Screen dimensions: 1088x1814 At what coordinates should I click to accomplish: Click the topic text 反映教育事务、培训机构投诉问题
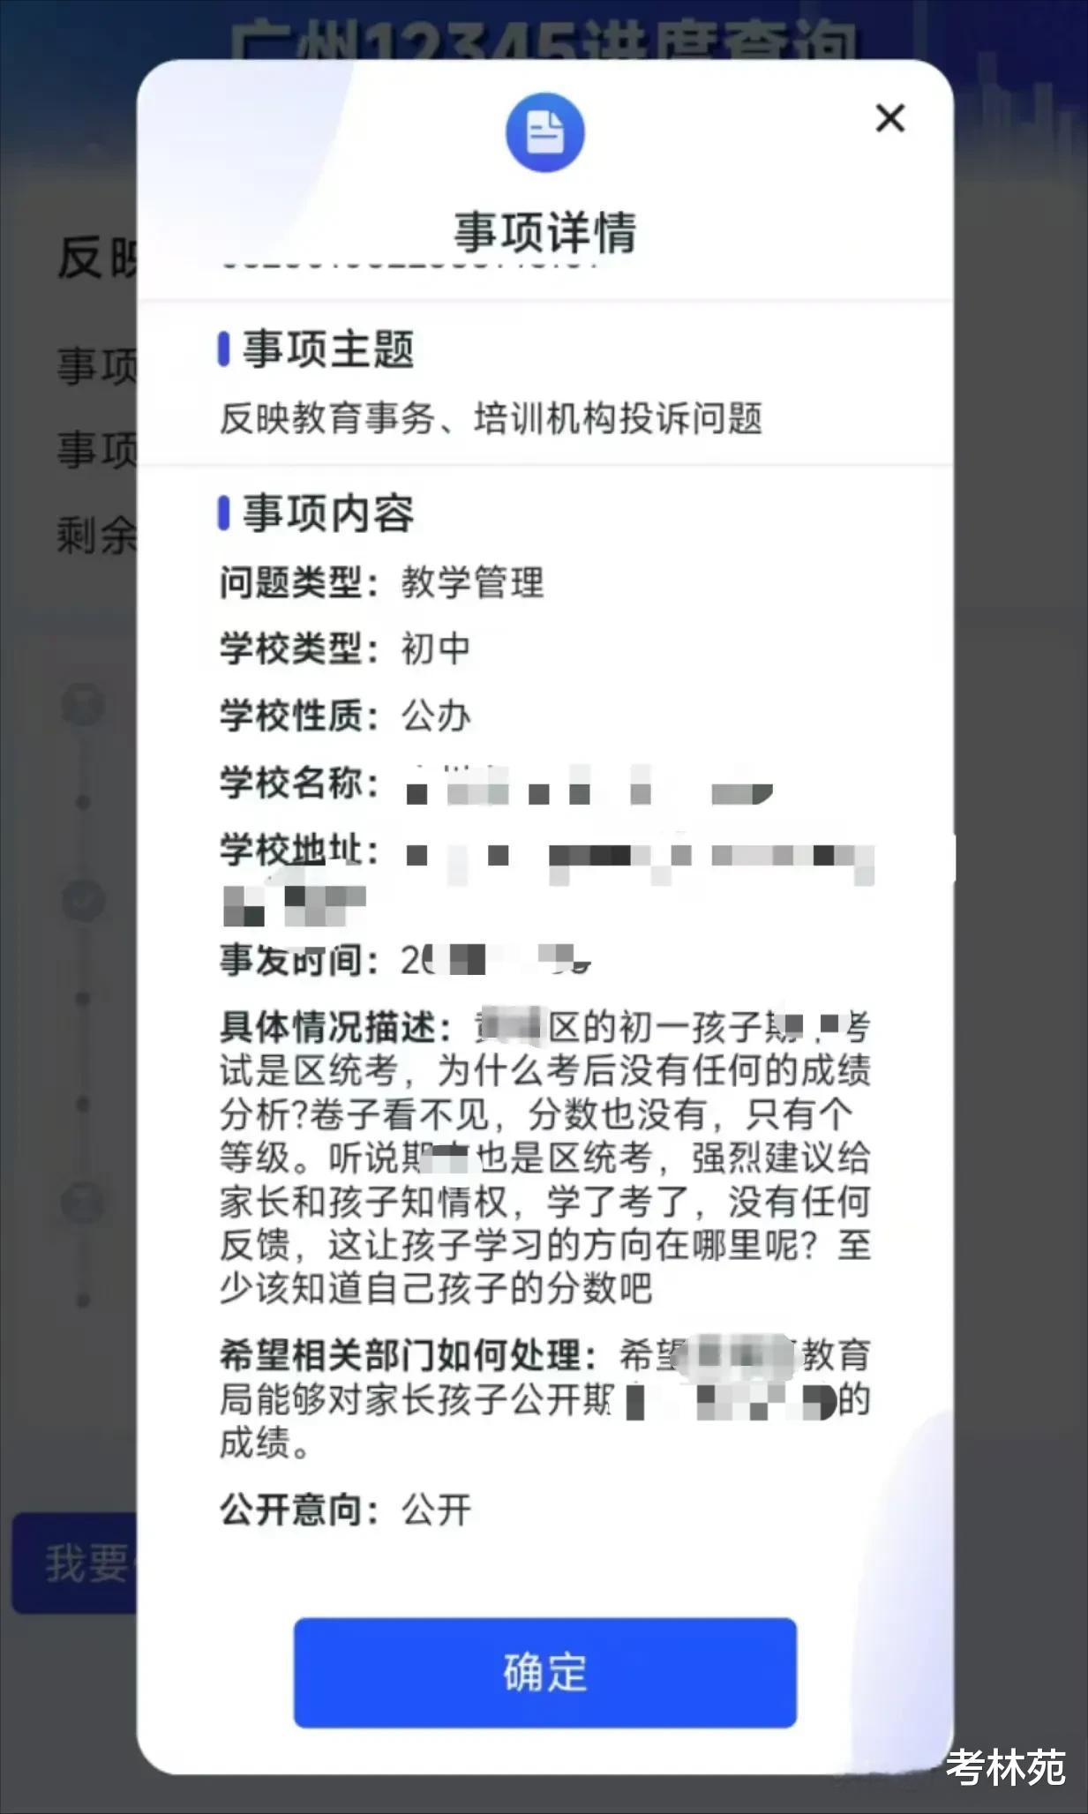point(491,418)
